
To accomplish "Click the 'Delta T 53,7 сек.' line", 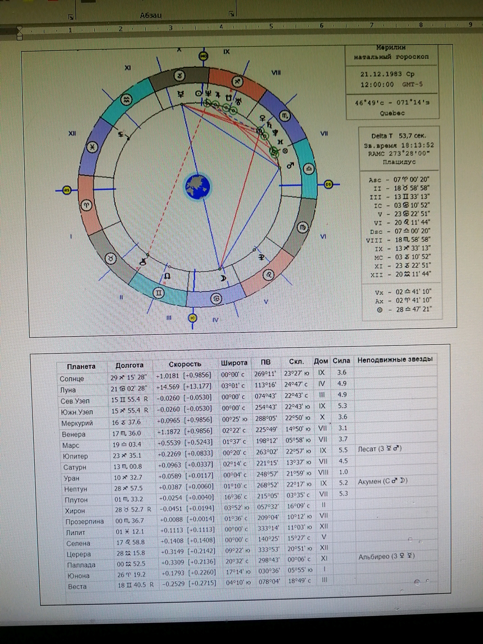I will pos(398,136).
